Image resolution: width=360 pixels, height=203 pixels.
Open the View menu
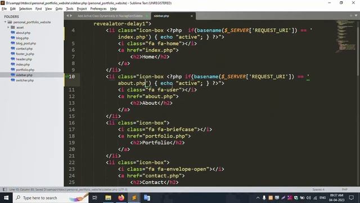[x=48, y=9]
